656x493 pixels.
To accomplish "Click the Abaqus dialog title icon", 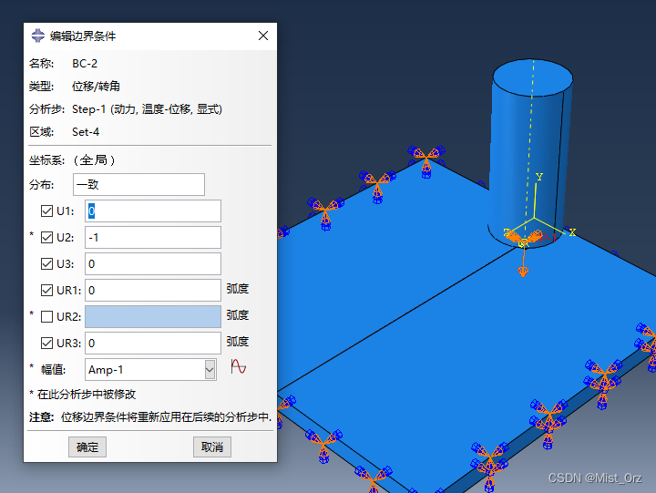I will coord(38,36).
